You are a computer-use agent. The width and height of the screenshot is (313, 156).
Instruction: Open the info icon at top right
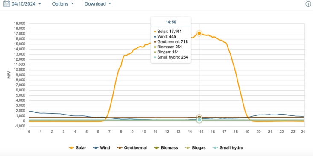[x=308, y=4]
